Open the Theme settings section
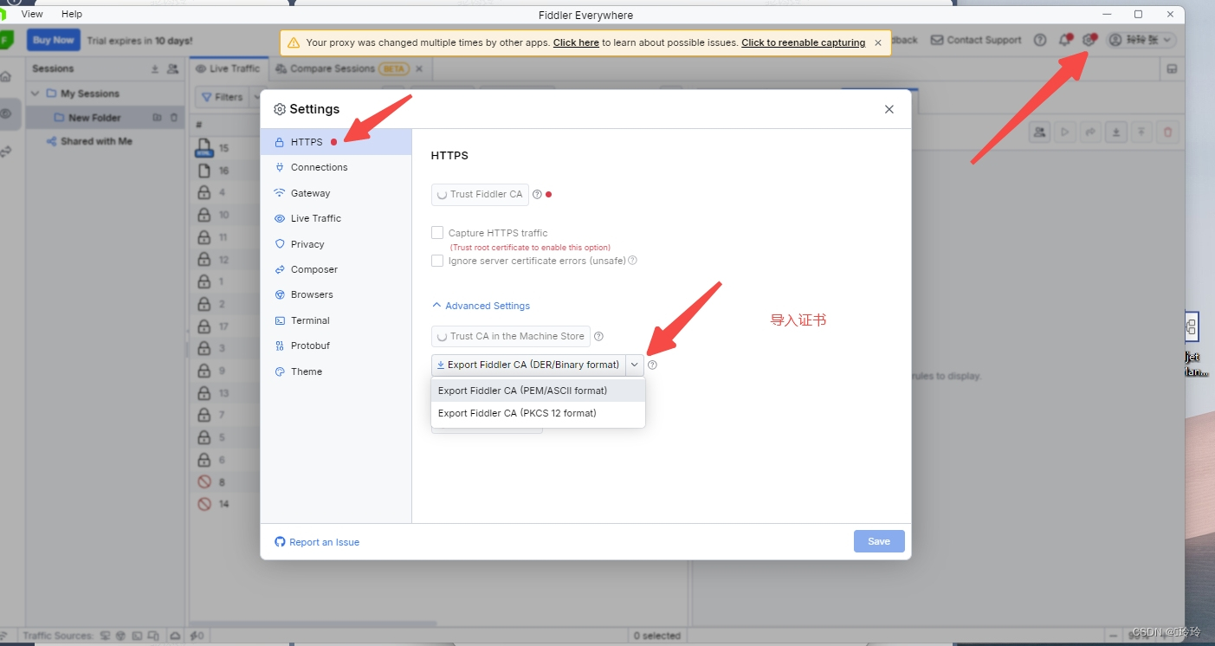Image resolution: width=1215 pixels, height=646 pixels. (x=335, y=371)
